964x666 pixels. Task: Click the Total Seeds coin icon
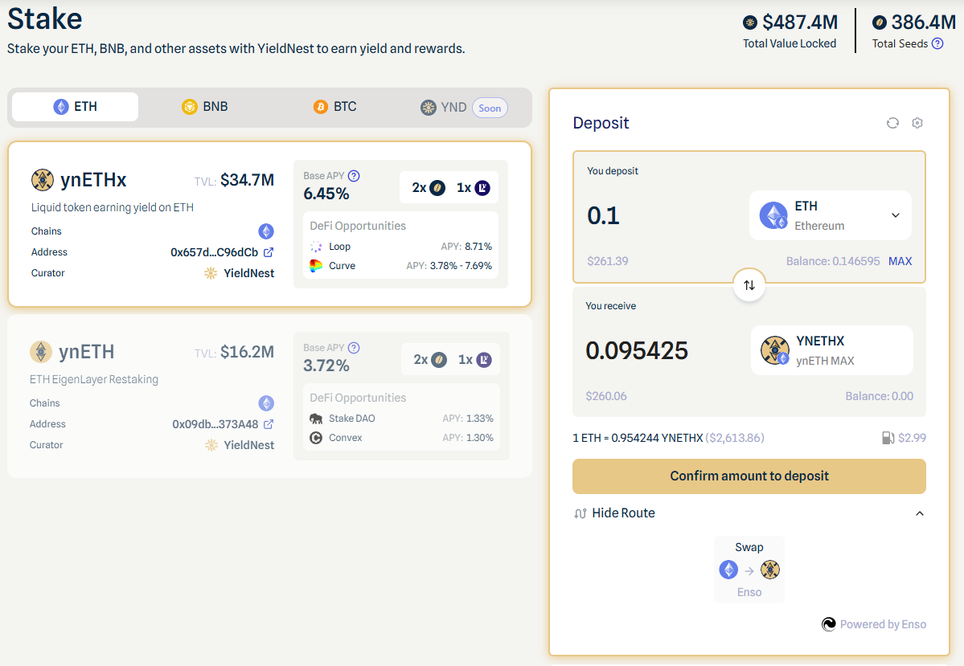pyautogui.click(x=880, y=22)
